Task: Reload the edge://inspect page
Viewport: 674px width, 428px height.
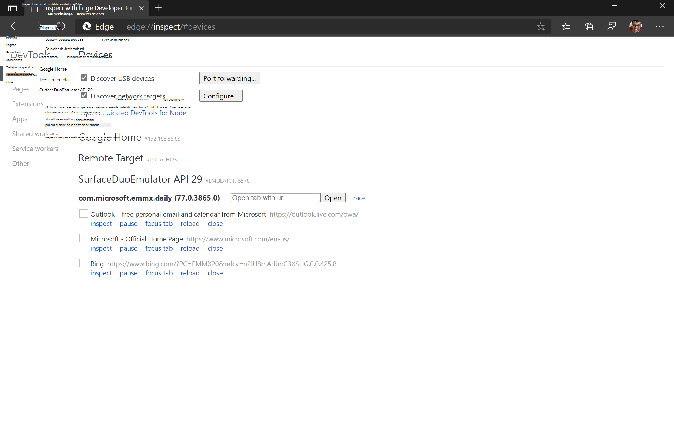Action: 61,26
